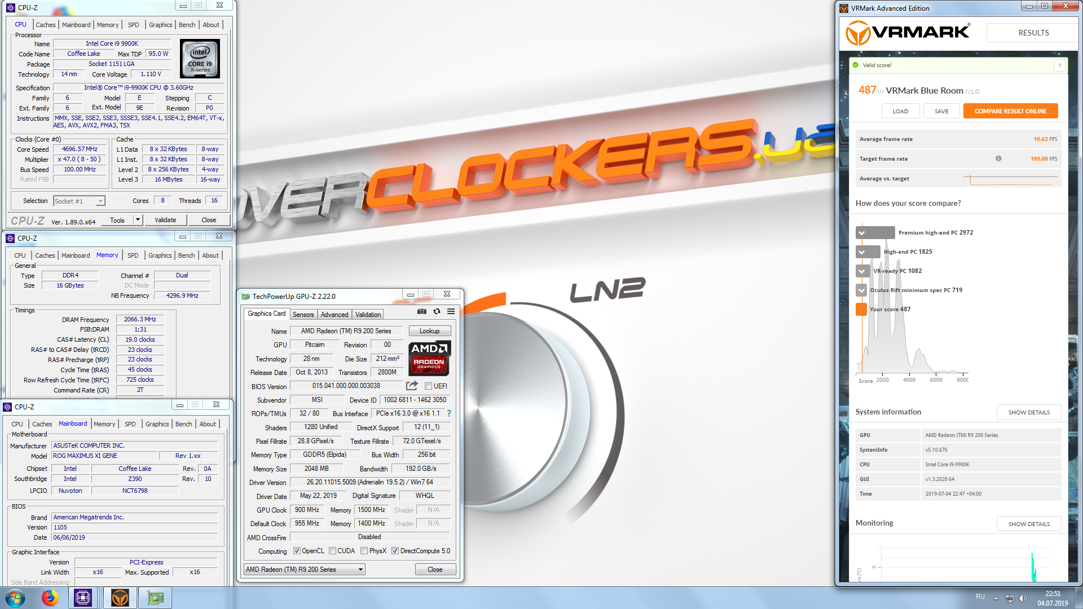This screenshot has height=609, width=1083.
Task: Toggle the PhysX checkbox
Action: [364, 551]
